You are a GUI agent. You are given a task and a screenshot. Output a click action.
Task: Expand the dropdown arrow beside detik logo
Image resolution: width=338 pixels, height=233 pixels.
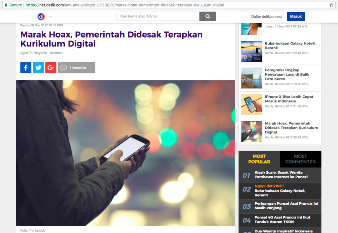(50, 16)
